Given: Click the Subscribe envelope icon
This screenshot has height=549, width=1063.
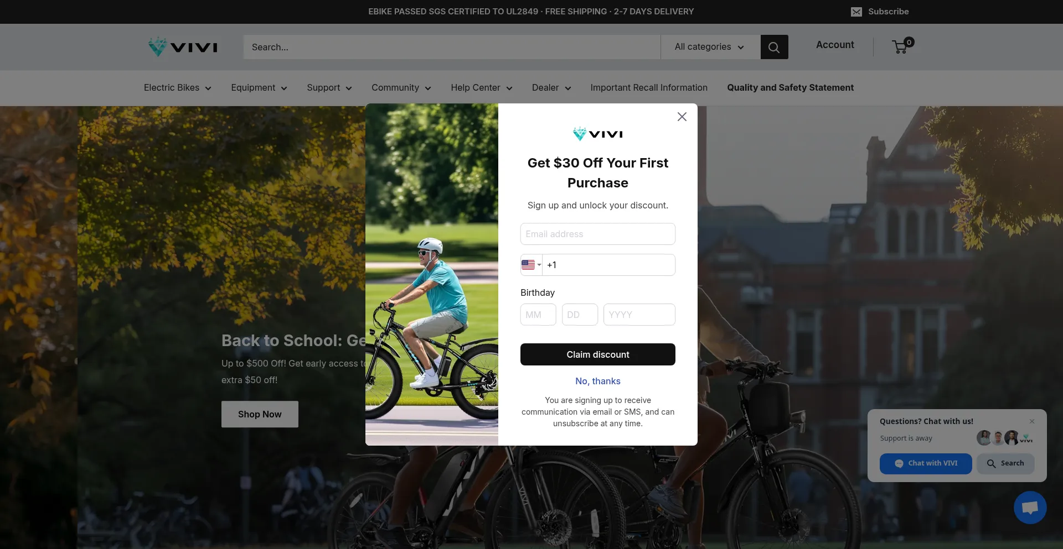Looking at the screenshot, I should click(x=856, y=12).
